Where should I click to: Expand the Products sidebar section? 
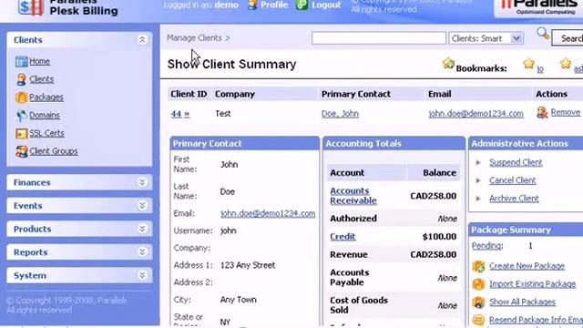click(x=142, y=229)
